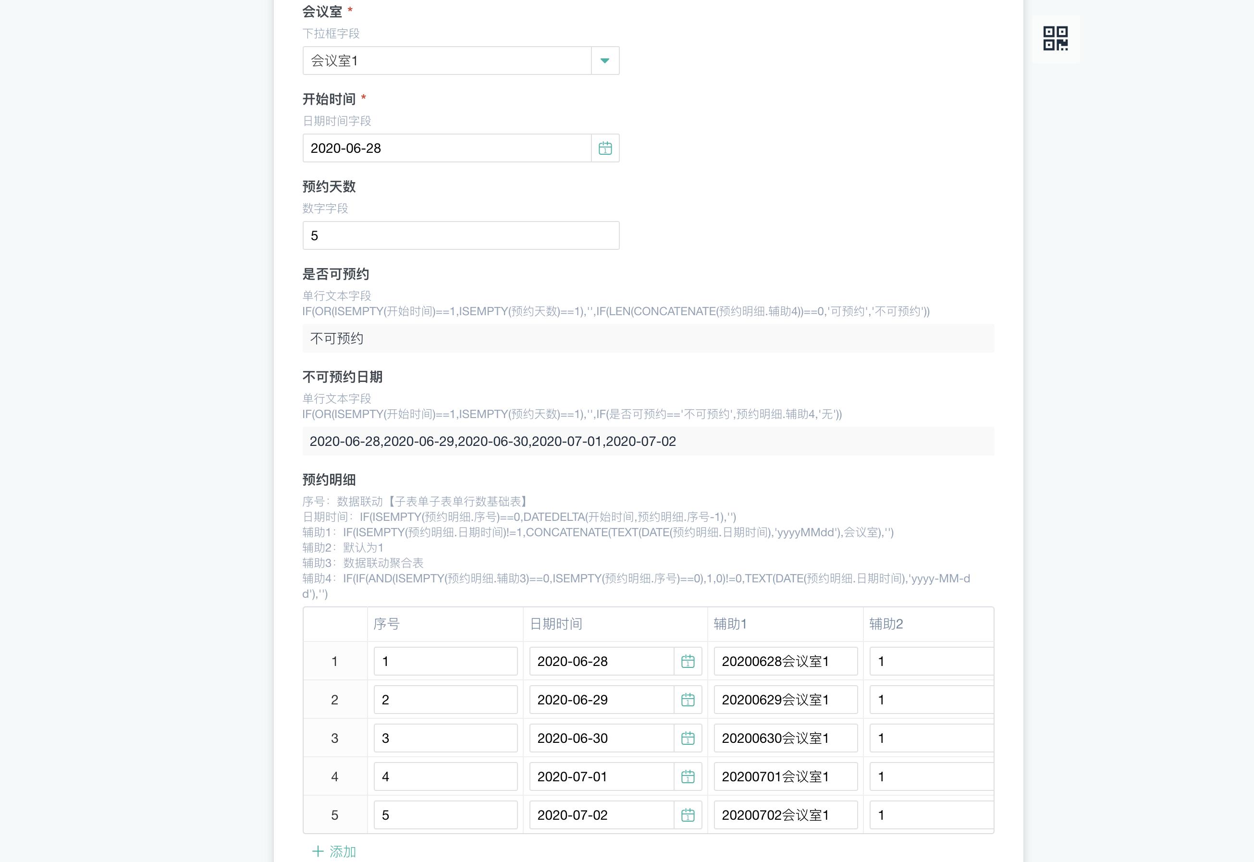Open the calendar icon for row 2020-06-29
Viewport: 1254px width, 862px height.
point(688,700)
